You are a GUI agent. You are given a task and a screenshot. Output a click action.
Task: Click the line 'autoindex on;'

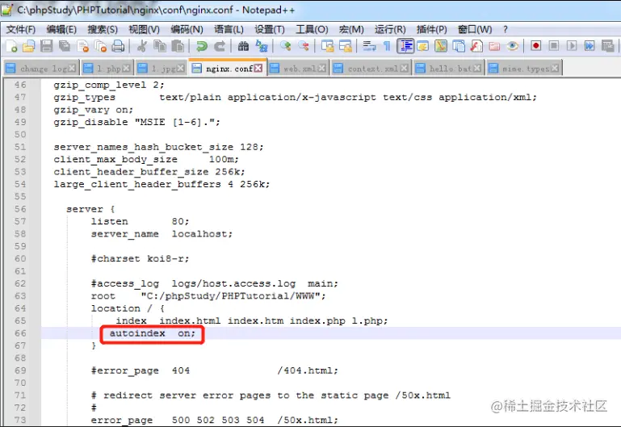click(153, 333)
